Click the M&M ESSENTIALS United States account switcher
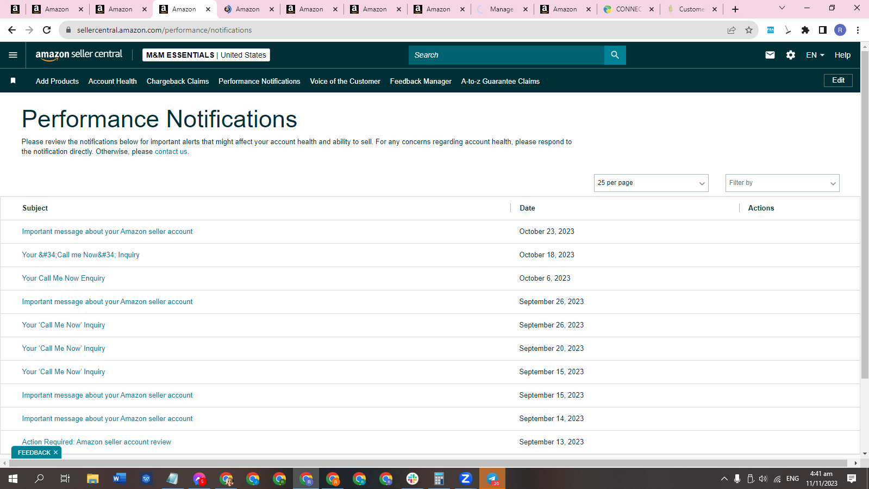This screenshot has width=869, height=489. coord(206,55)
